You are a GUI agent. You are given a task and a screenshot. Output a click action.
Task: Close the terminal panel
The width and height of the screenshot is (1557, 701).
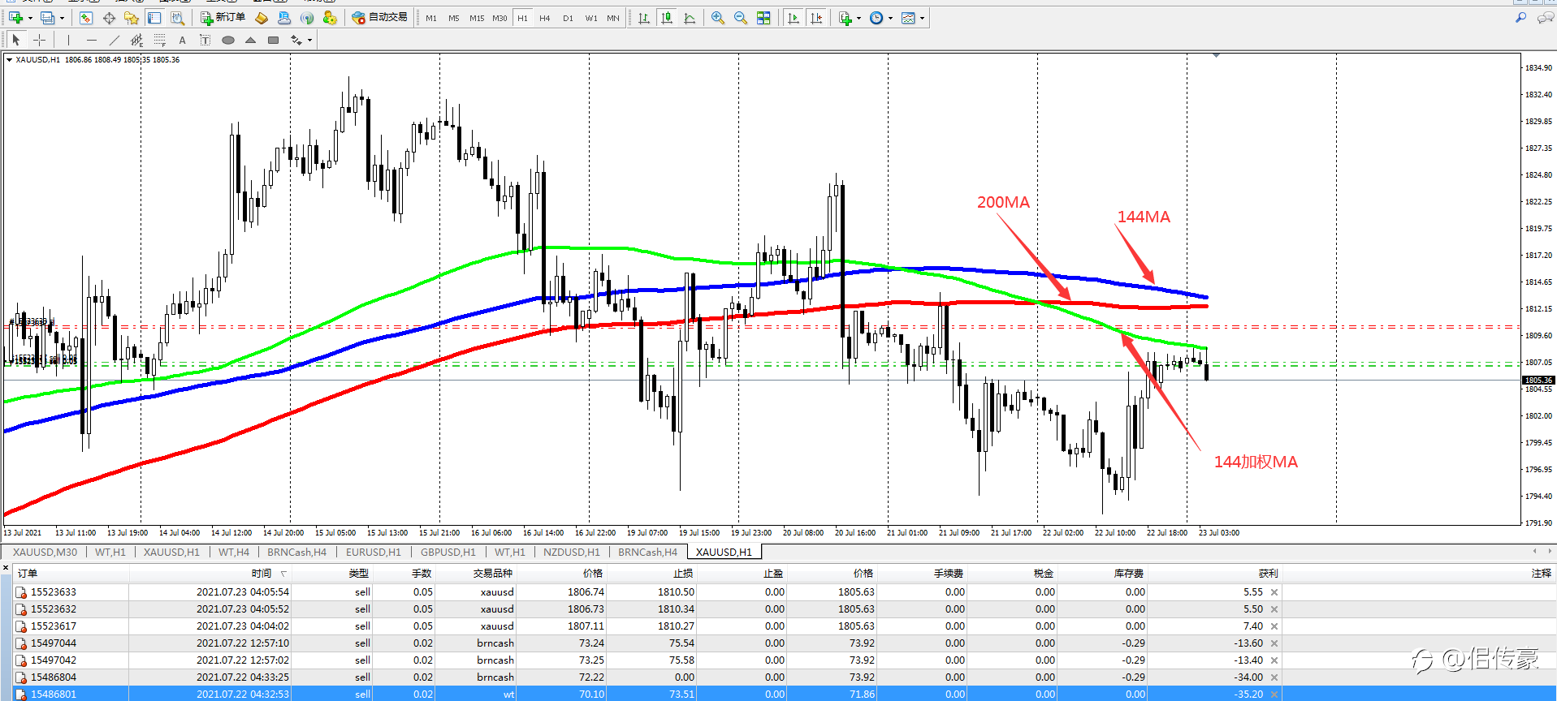pyautogui.click(x=6, y=568)
